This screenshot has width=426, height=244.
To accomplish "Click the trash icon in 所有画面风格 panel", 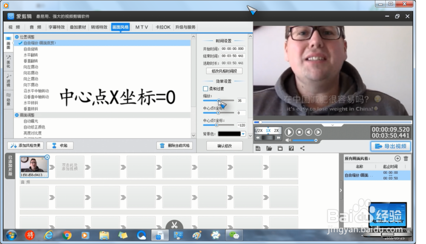I will tap(406, 158).
